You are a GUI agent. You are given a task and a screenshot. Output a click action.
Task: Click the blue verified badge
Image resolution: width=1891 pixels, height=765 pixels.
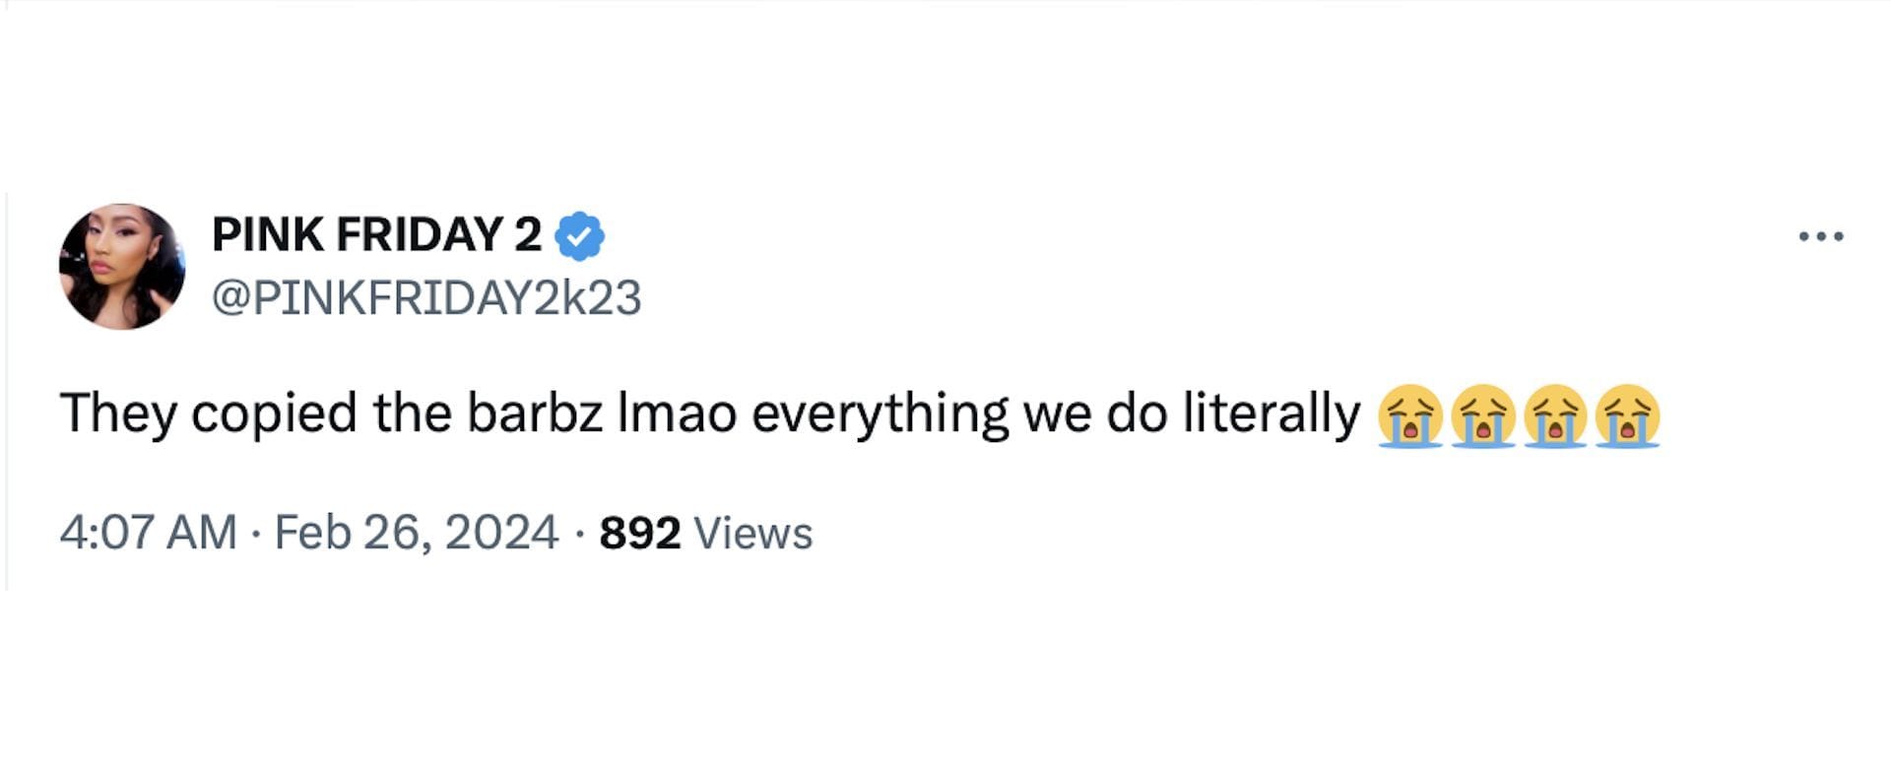(580, 236)
